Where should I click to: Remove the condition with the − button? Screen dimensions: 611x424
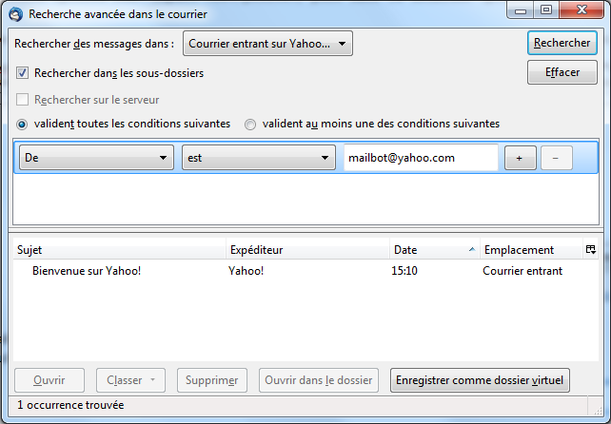click(x=557, y=158)
